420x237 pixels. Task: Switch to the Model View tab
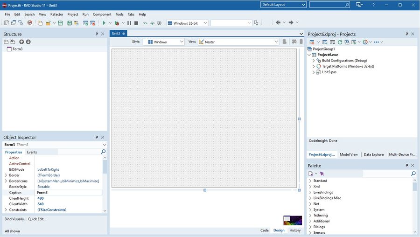click(349, 154)
